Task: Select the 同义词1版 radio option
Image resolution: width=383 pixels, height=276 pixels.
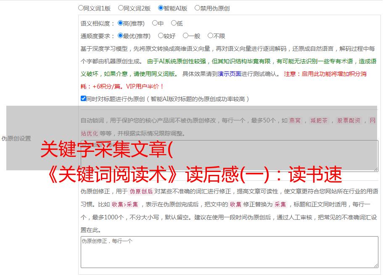Action: coord(81,8)
